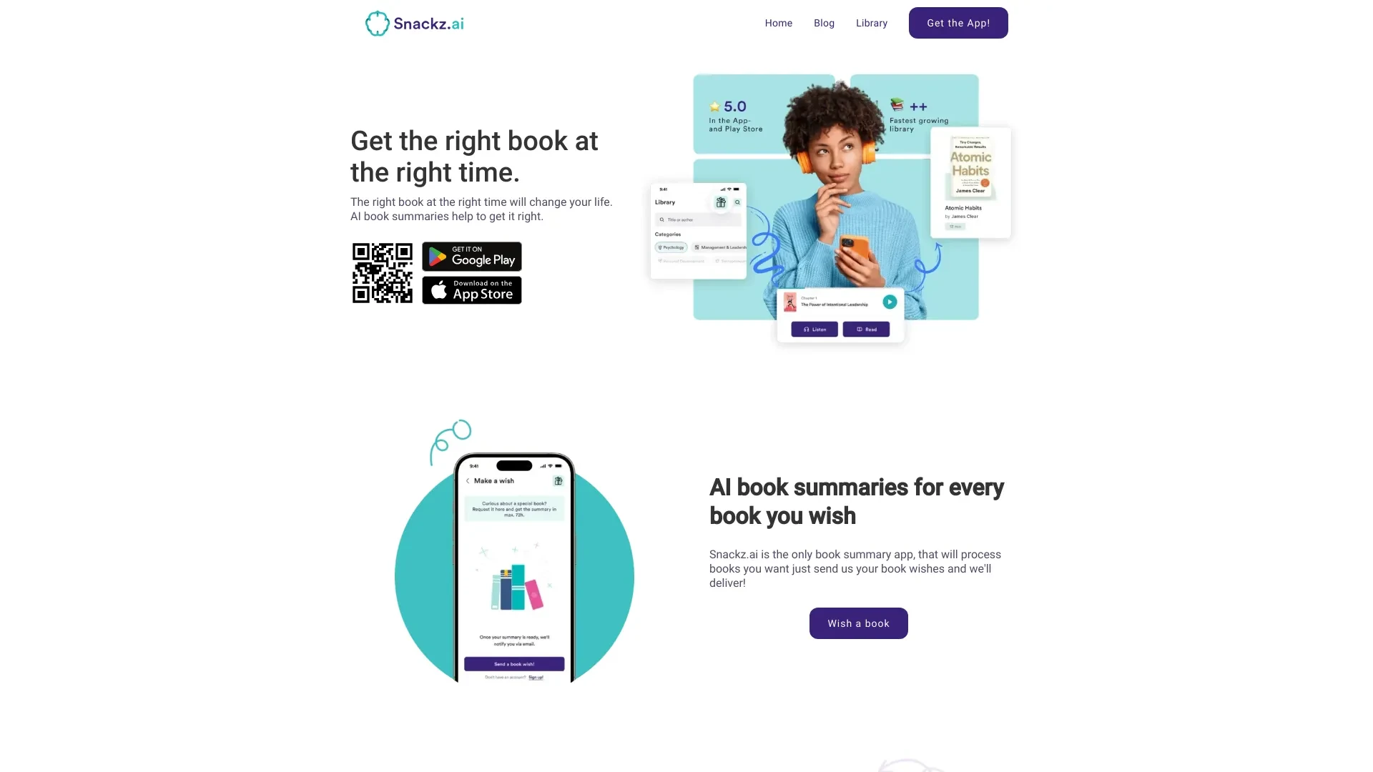Open the Atomic Habits book card
The width and height of the screenshot is (1373, 772).
[970, 183]
